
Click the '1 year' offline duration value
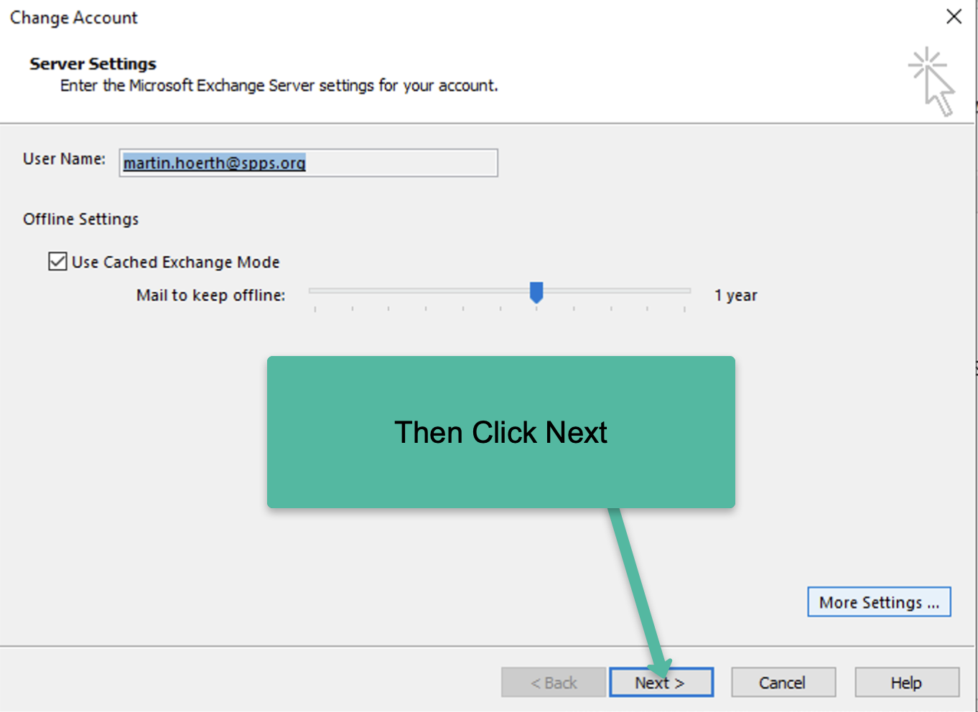click(x=735, y=295)
